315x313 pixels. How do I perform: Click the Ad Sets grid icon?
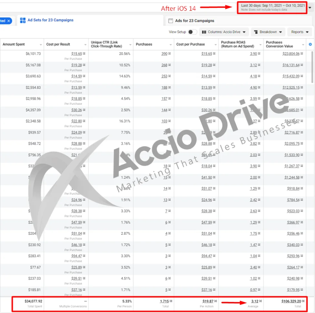pos(23,20)
